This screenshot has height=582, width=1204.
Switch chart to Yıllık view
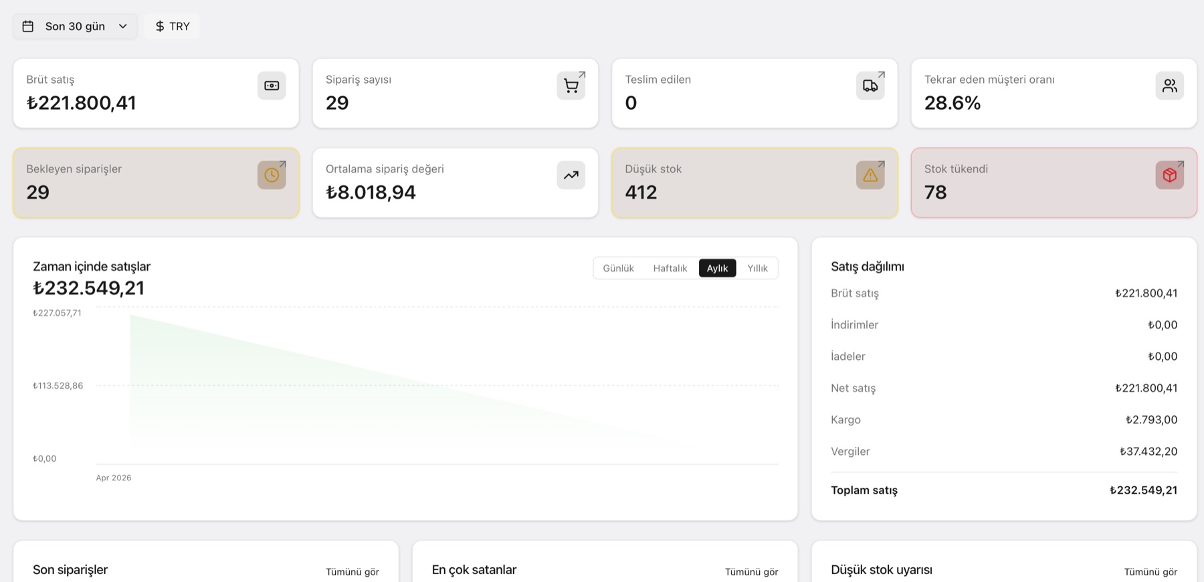tap(757, 268)
